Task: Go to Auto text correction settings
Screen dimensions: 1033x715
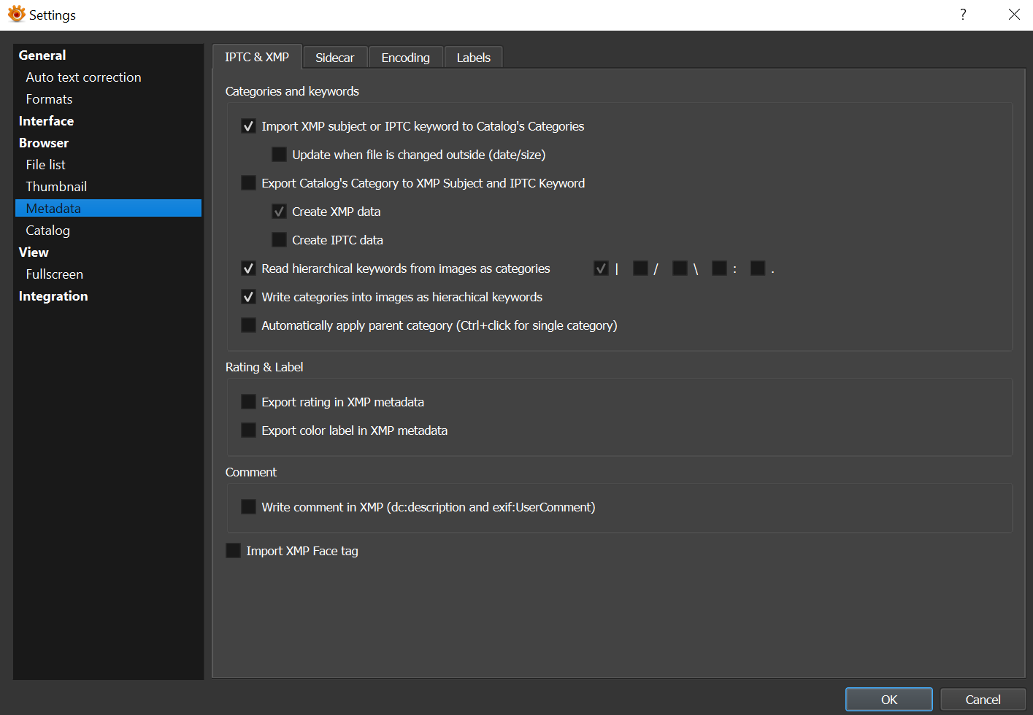Action: coord(83,77)
